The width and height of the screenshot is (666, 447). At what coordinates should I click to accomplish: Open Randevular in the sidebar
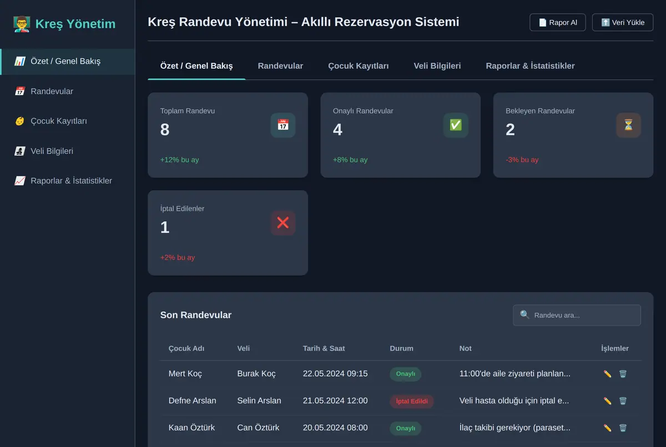67,92
